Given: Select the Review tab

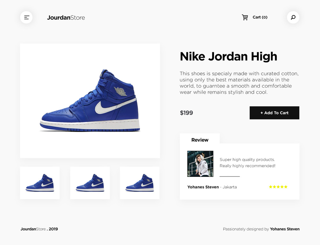Looking at the screenshot, I should click(200, 140).
